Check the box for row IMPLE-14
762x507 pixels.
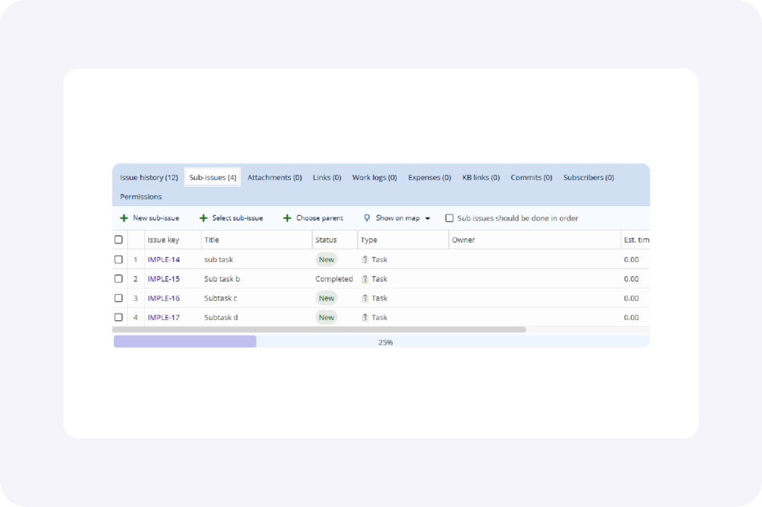tap(118, 260)
